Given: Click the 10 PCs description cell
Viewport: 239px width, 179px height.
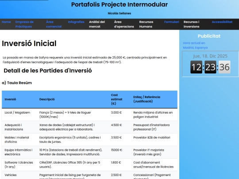Looking at the screenshot, I should point(73,152).
